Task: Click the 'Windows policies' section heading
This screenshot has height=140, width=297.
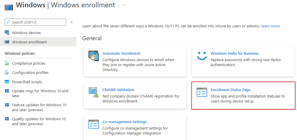Action: point(20,53)
